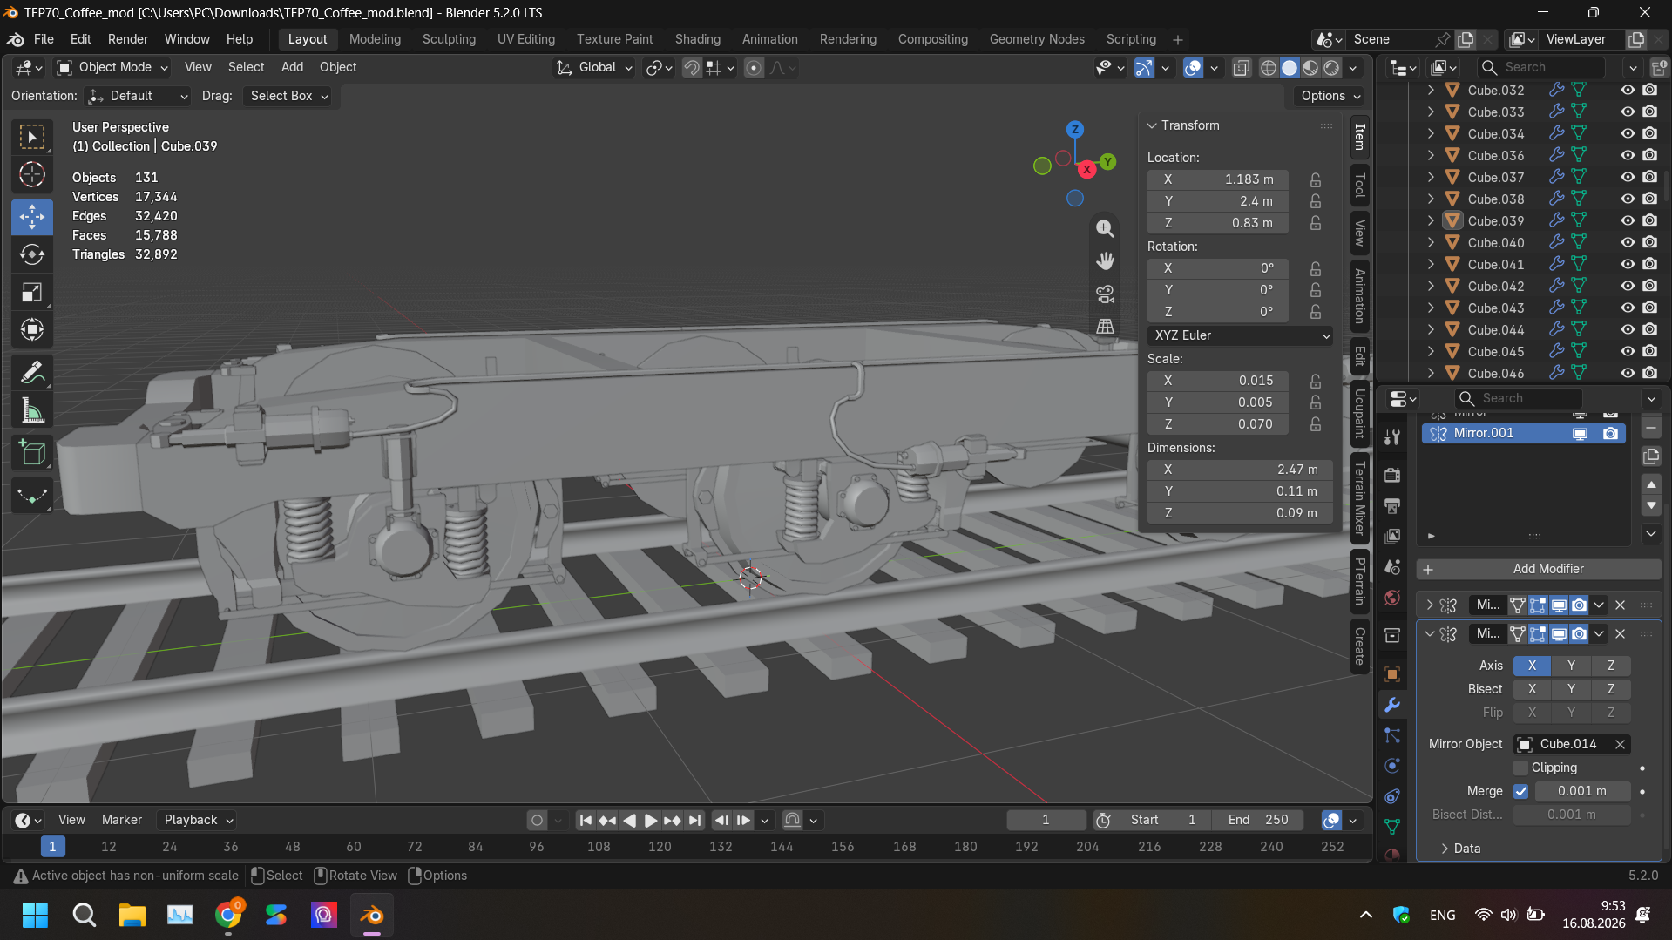Play the animation in the timeline
The width and height of the screenshot is (1672, 940).
pos(650,820)
